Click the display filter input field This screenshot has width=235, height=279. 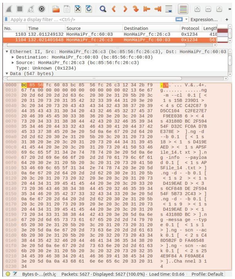point(92,19)
